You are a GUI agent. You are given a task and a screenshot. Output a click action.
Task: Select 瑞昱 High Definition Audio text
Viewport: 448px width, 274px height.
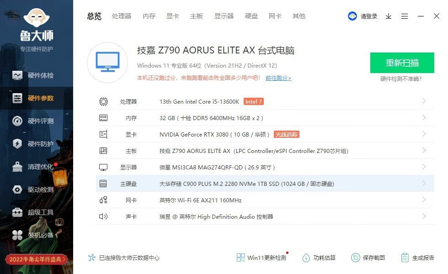216,216
